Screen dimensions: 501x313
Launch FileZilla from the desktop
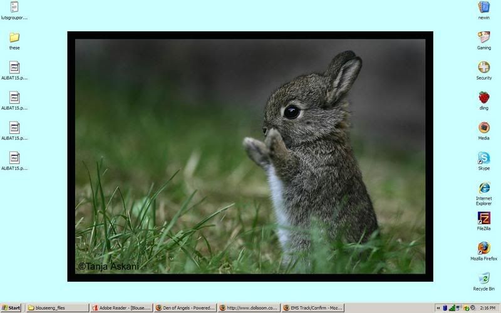click(483, 218)
